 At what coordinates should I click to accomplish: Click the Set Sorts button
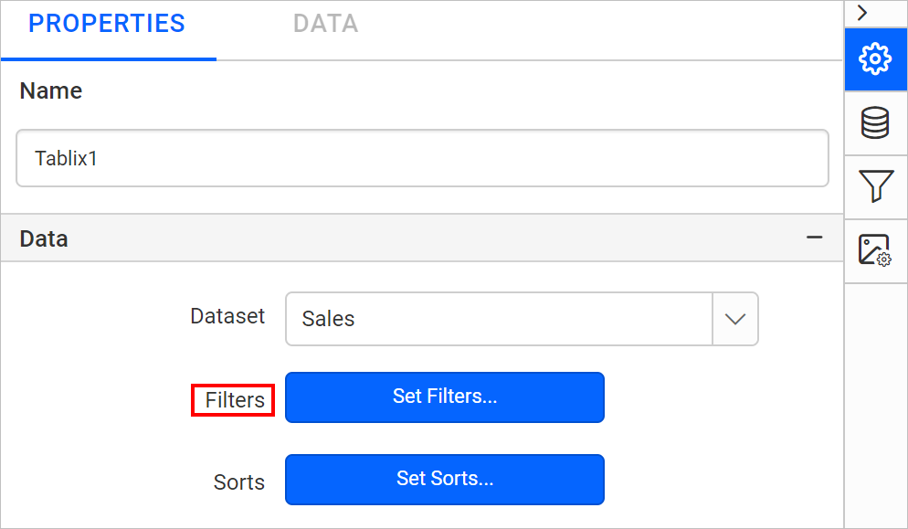pyautogui.click(x=444, y=480)
